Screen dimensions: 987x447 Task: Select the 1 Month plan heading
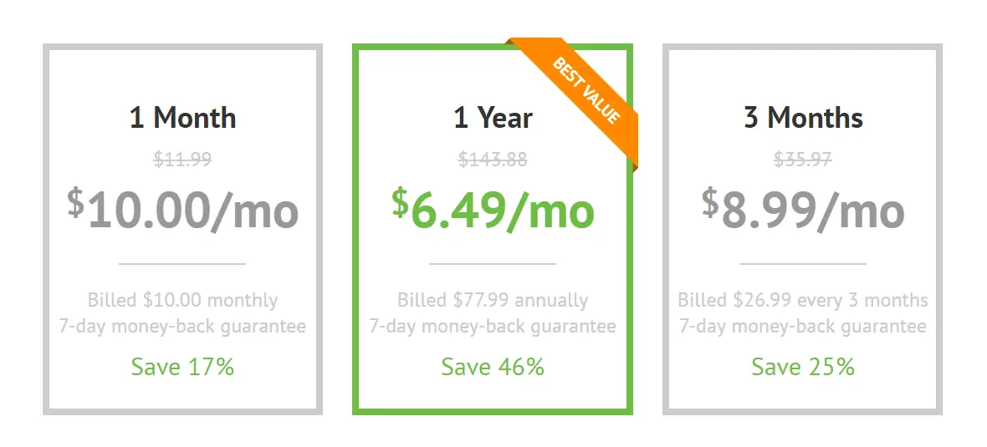point(182,118)
